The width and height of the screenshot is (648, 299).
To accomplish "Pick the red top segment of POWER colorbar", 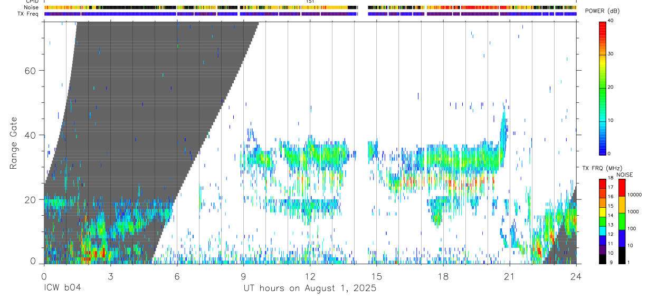I will [x=603, y=29].
